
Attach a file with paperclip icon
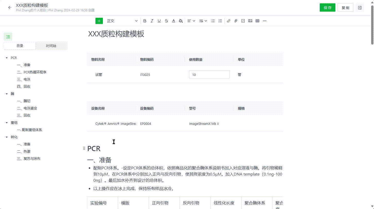tap(236, 21)
